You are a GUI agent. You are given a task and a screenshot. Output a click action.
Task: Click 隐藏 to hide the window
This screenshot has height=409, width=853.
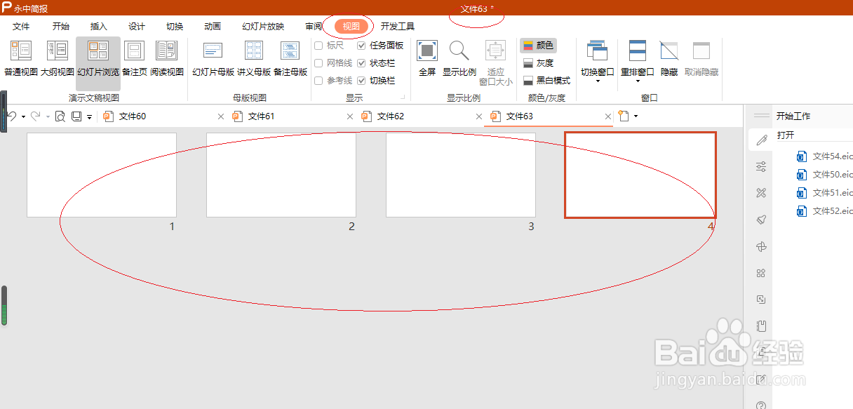669,60
